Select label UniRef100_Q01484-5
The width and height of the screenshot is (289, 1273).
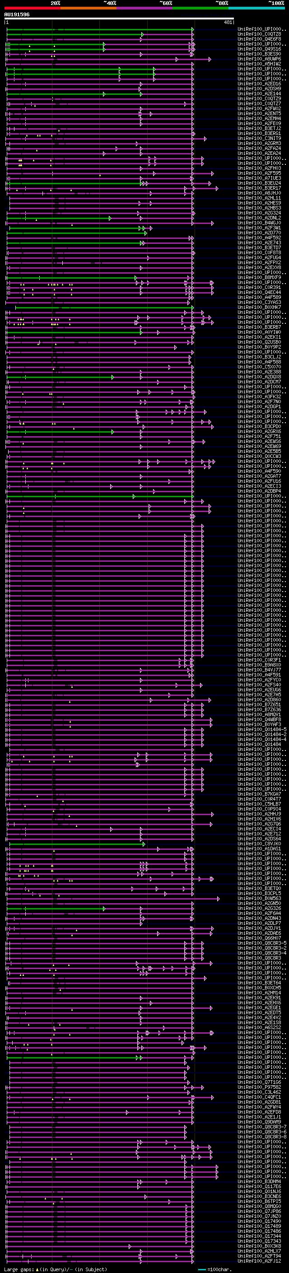(x=262, y=730)
